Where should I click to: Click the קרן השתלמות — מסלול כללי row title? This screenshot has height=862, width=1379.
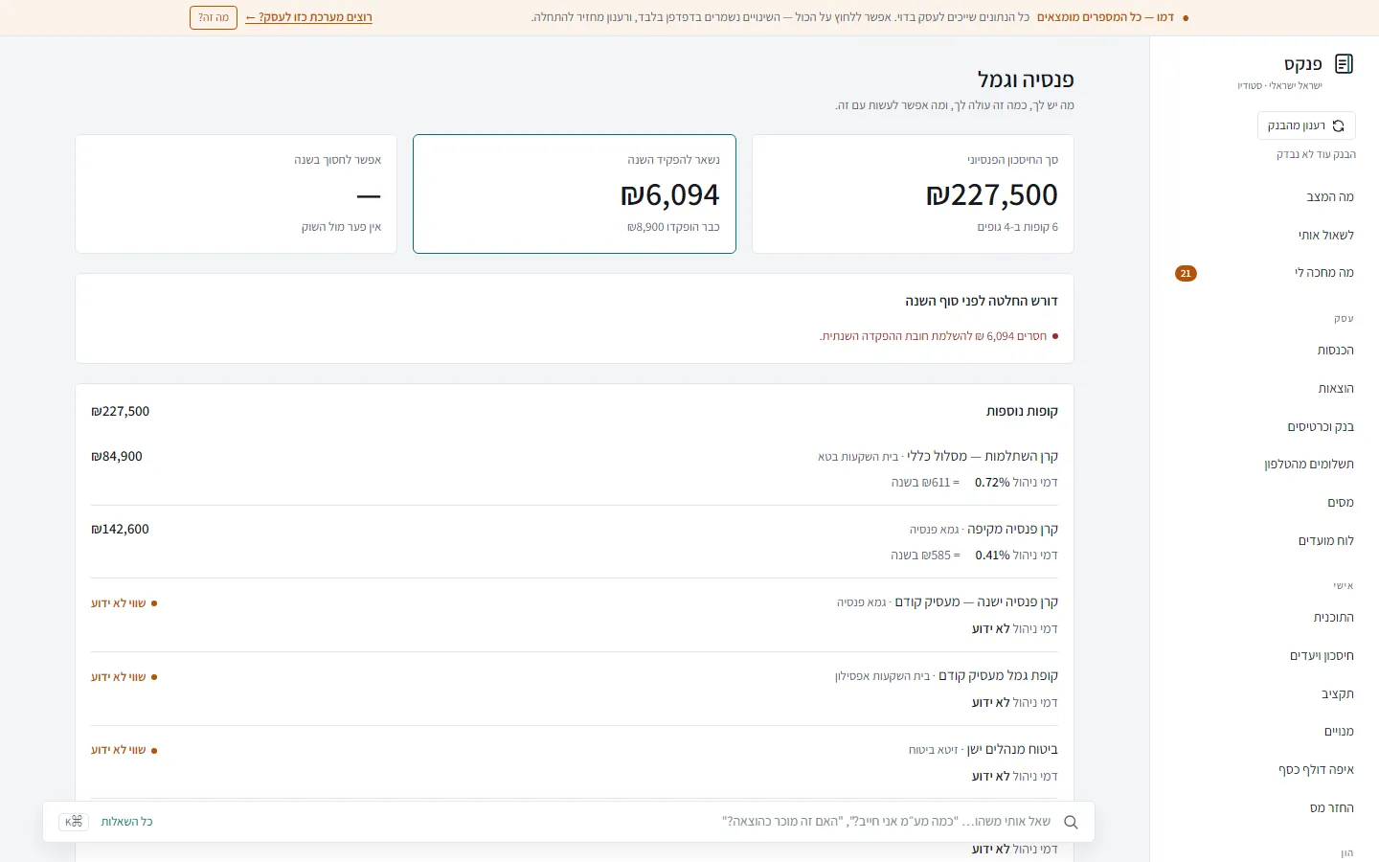tap(983, 457)
